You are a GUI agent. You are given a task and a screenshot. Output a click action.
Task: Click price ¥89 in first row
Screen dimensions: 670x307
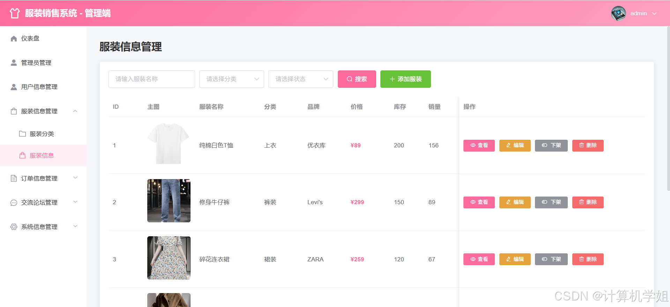coord(356,145)
